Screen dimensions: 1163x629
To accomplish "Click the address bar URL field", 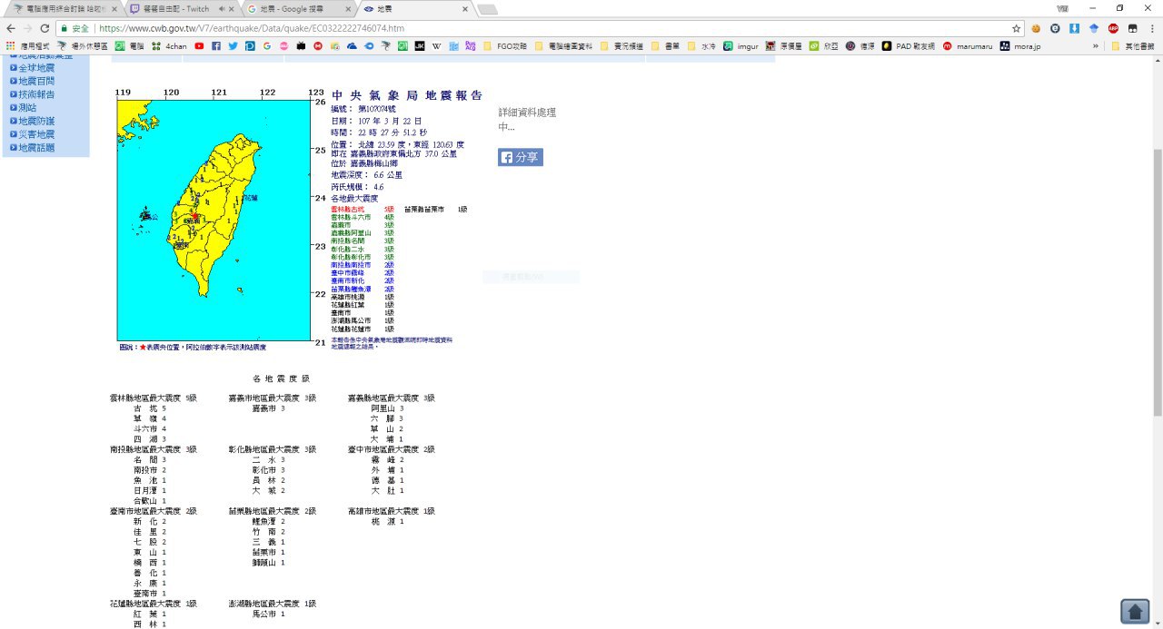I will pos(545,28).
